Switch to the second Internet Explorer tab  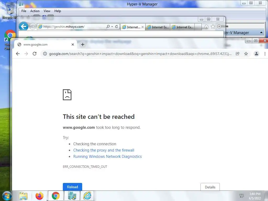pos(158,27)
